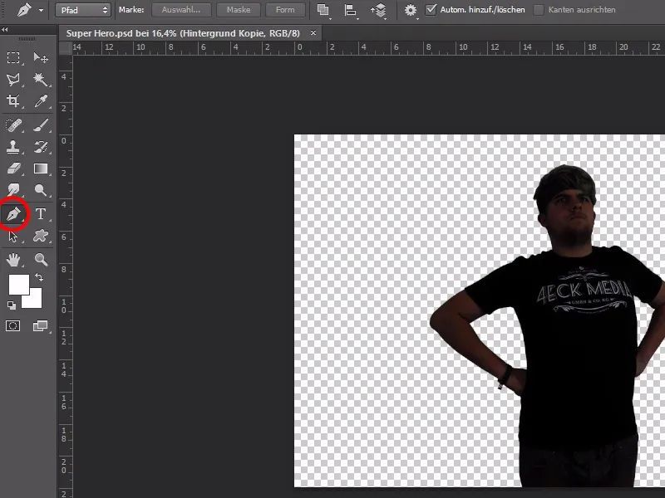Select the Move tool
The width and height of the screenshot is (665, 498).
40,57
